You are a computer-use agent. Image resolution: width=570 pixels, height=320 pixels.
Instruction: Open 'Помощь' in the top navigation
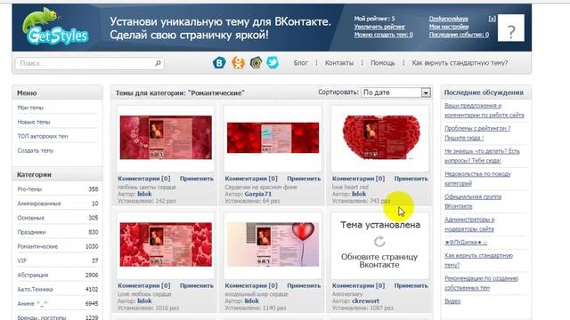click(x=382, y=63)
